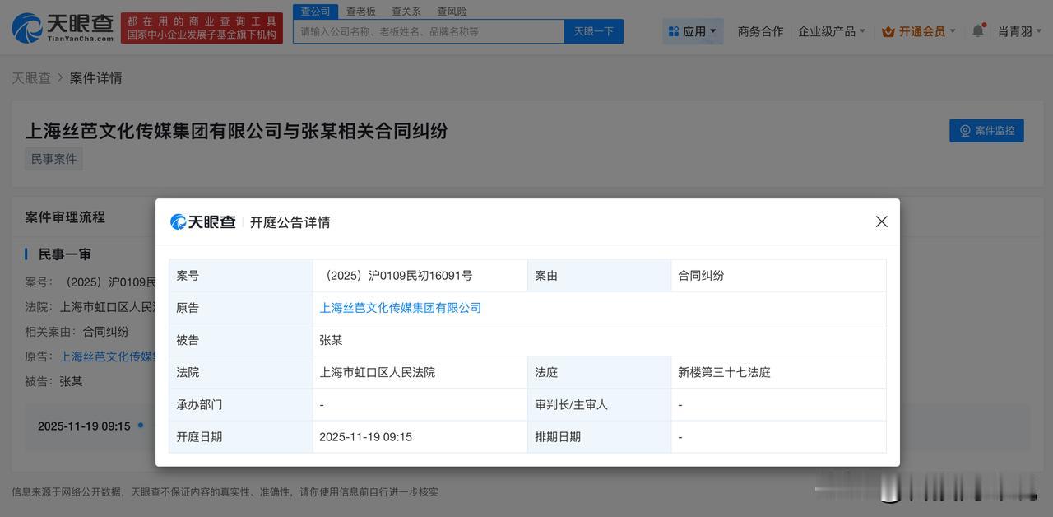Click the 天眼查 breadcrumb link
This screenshot has height=517, width=1053.
click(31, 77)
